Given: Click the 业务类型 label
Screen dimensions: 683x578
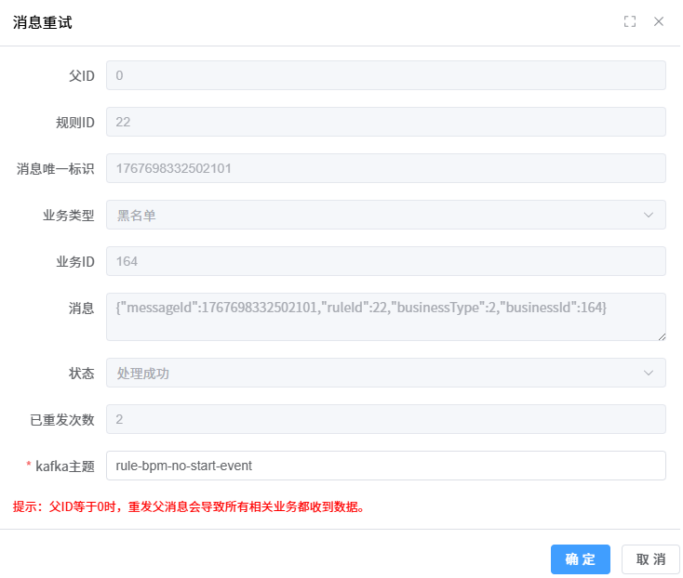Looking at the screenshot, I should click(x=68, y=216).
